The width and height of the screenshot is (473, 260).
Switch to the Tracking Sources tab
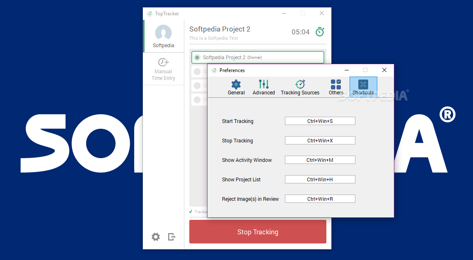(300, 87)
